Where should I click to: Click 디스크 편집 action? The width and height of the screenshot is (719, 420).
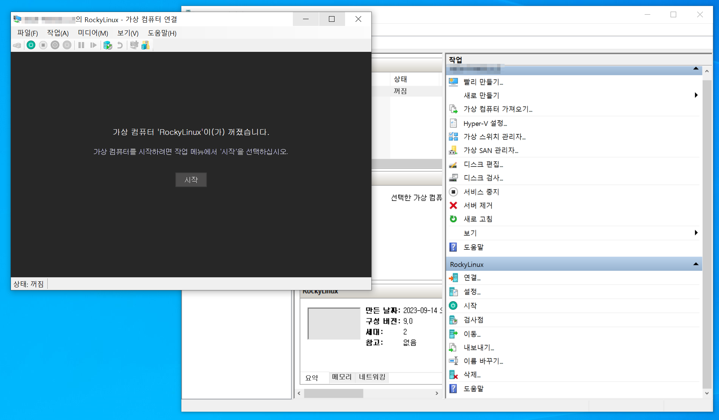tap(483, 164)
